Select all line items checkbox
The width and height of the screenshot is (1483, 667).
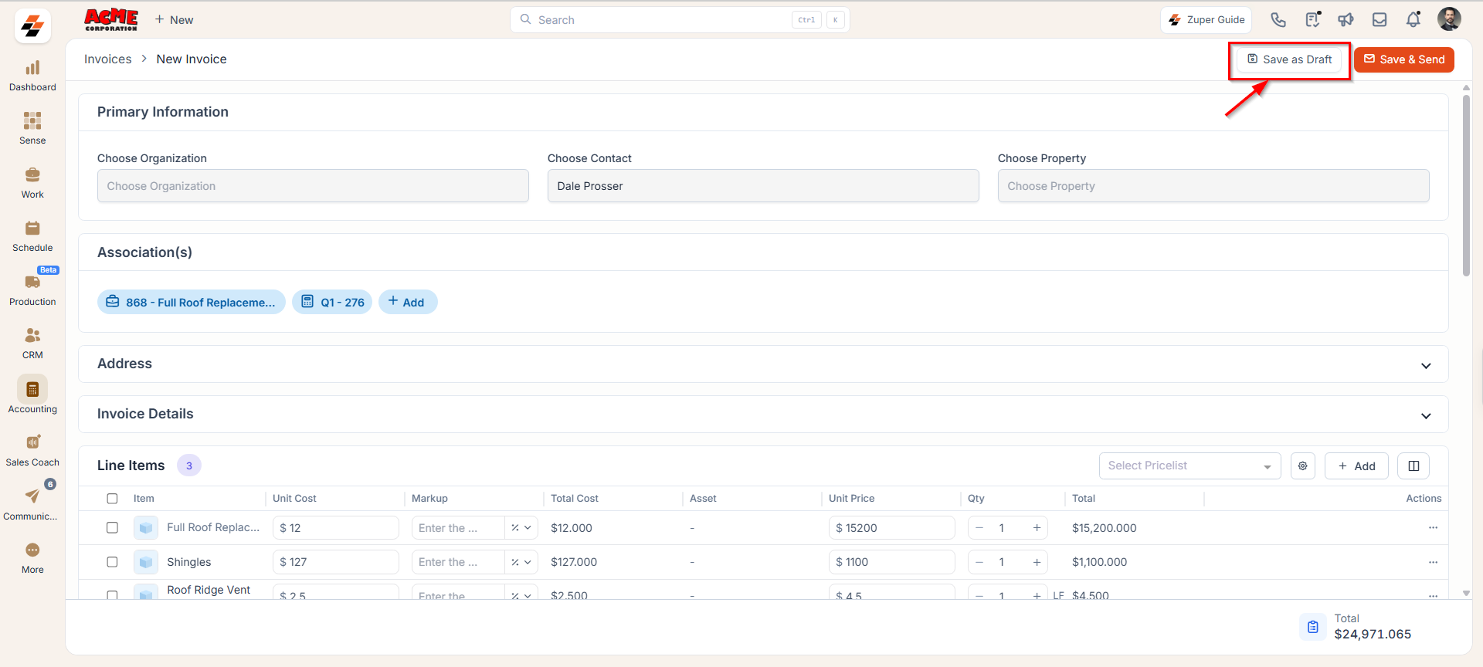(x=112, y=499)
